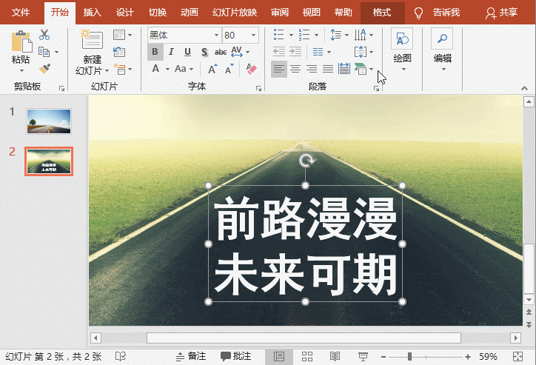Decrease font size with smaller A
This screenshot has height=365, width=536.
(230, 69)
